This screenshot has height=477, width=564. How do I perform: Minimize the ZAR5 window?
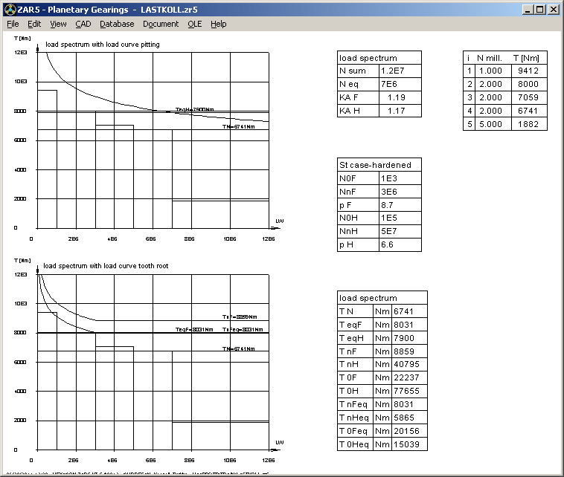click(527, 10)
